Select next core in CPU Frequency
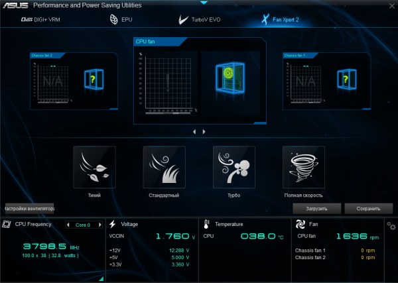The height and width of the screenshot is (283, 398). 100,225
